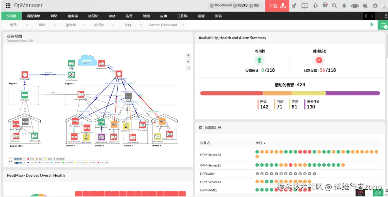Sort by the 接口 column arrow

(264, 143)
